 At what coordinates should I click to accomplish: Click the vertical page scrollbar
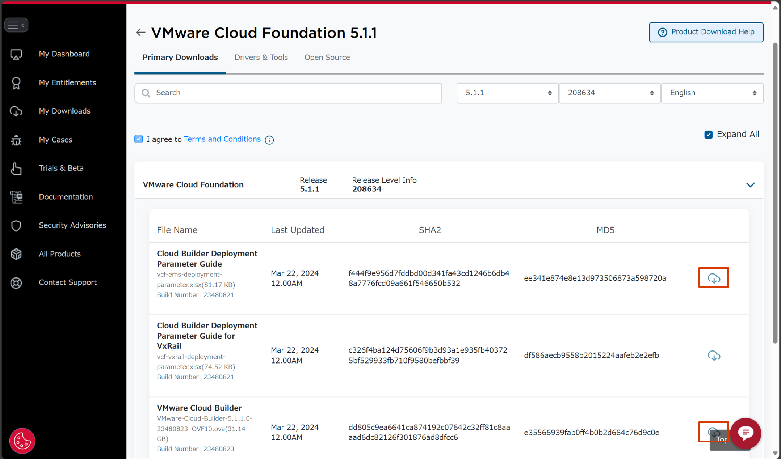tap(775, 193)
